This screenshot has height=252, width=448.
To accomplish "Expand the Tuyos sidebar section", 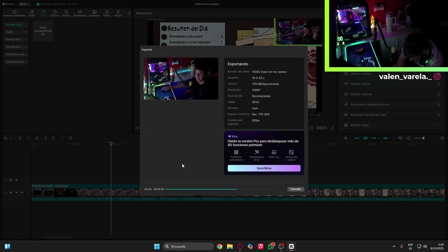I will 15,32.
